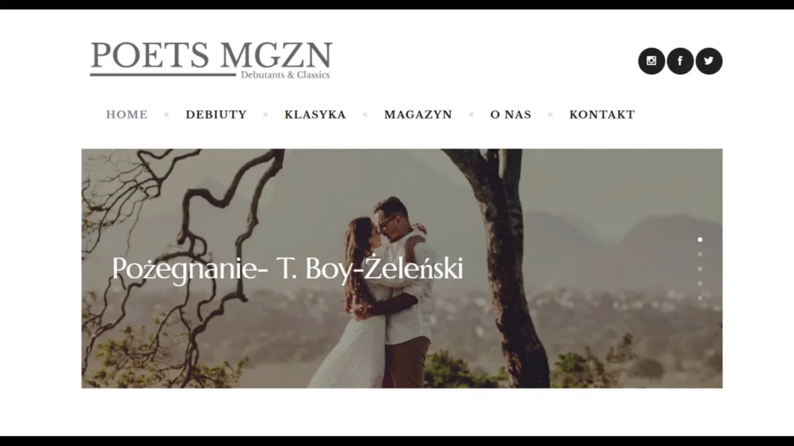This screenshot has width=794, height=446.
Task: Visit the Facebook page icon
Action: pyautogui.click(x=680, y=61)
